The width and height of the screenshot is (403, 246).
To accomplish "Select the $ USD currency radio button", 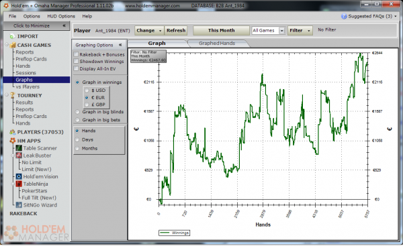I will (x=87, y=90).
